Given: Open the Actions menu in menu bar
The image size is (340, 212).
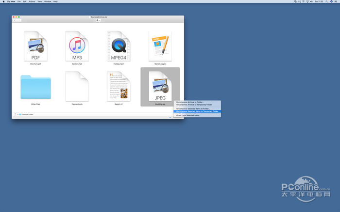Looking at the screenshot, I should coord(32,1).
